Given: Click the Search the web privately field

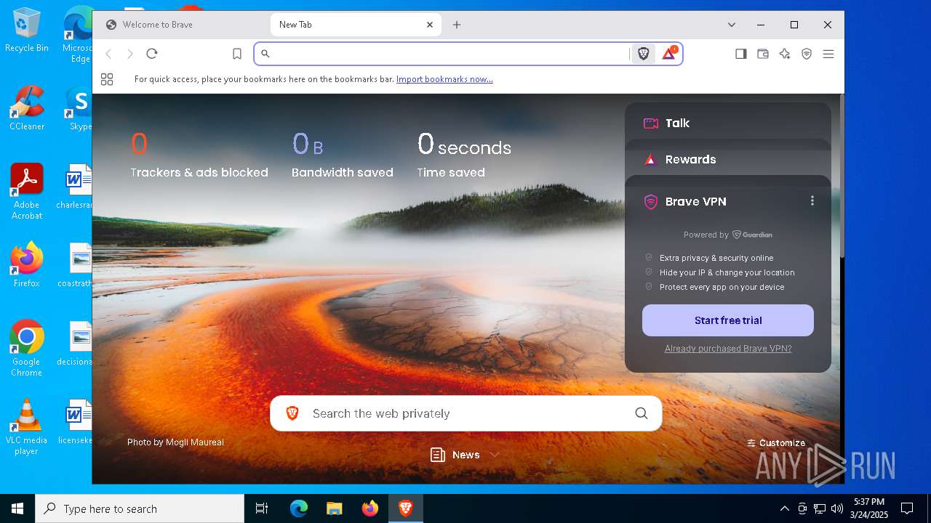Looking at the screenshot, I should click(x=465, y=413).
